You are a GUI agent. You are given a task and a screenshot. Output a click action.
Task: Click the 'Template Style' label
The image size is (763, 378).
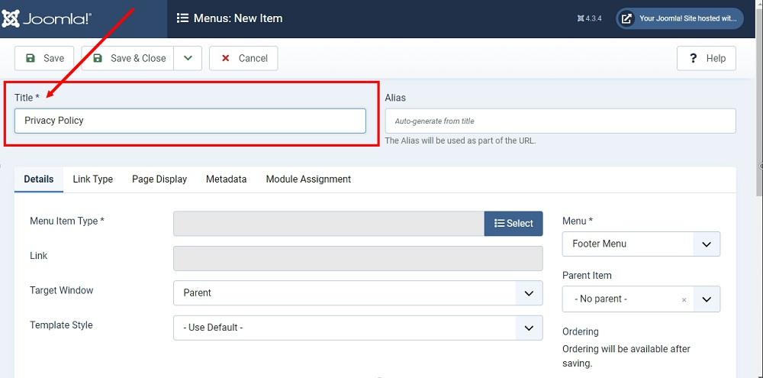[x=61, y=325]
